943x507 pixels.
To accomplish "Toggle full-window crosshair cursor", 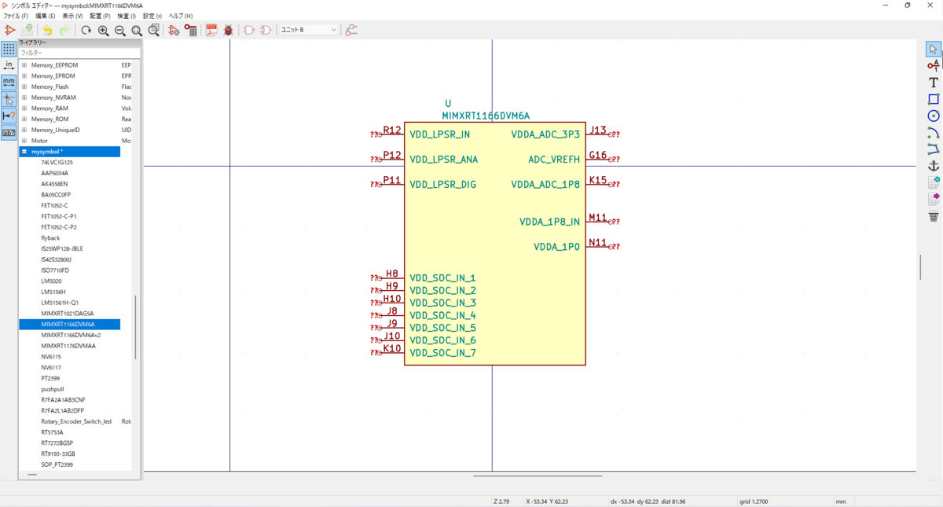I will click(9, 99).
